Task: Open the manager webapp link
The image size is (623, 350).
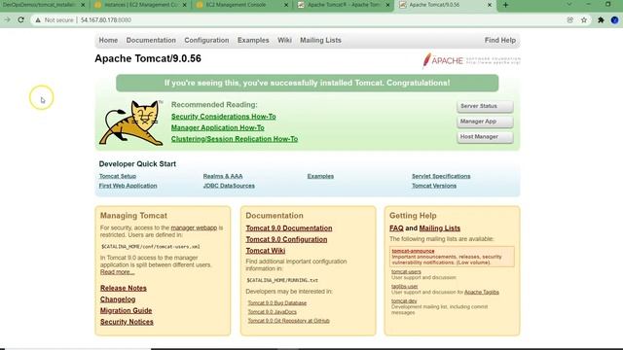Action: click(x=194, y=227)
